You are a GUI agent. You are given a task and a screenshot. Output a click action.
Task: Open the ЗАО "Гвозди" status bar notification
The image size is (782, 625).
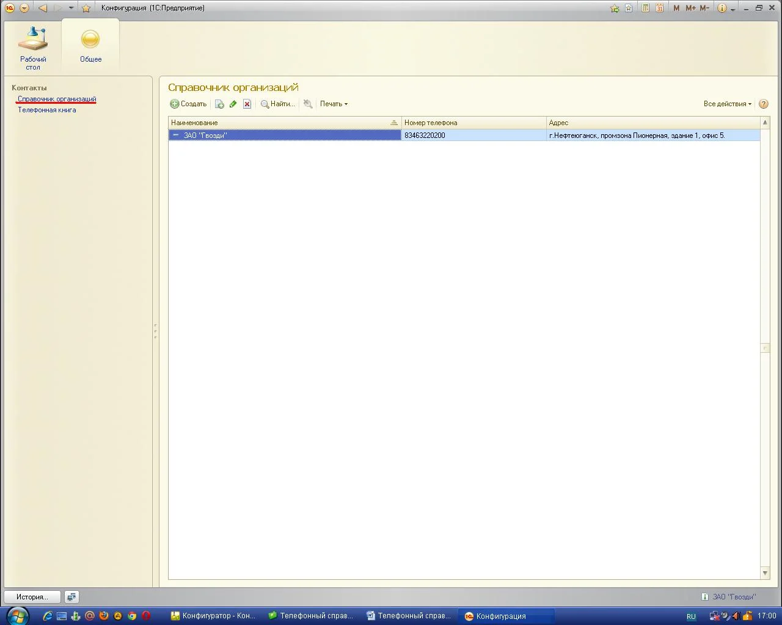click(x=729, y=597)
